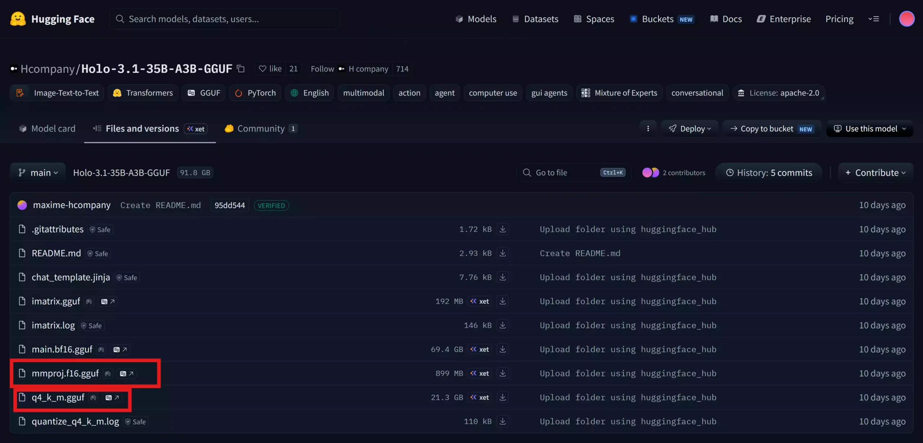The width and height of the screenshot is (923, 443).
Task: Click the computer use tag
Action: (493, 93)
